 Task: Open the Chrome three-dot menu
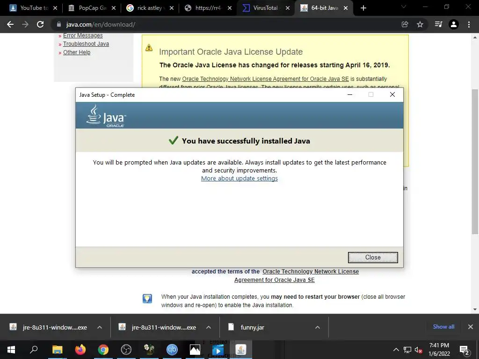coord(469,24)
